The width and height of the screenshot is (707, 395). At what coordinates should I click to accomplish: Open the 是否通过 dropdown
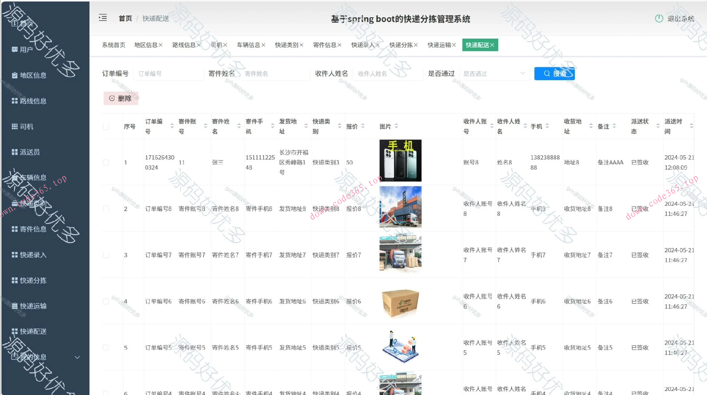(495, 73)
